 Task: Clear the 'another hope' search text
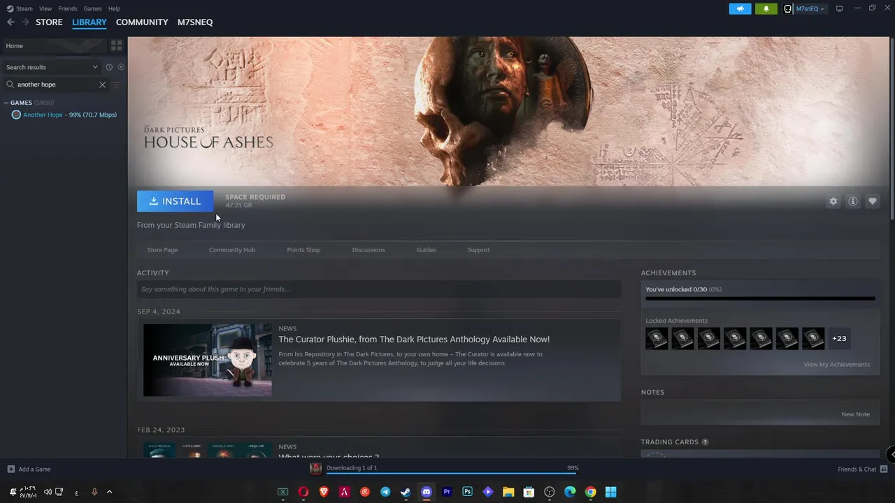point(102,85)
